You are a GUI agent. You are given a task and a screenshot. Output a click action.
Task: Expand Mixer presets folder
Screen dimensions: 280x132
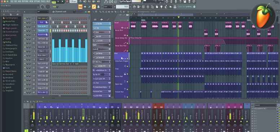pos(10,35)
